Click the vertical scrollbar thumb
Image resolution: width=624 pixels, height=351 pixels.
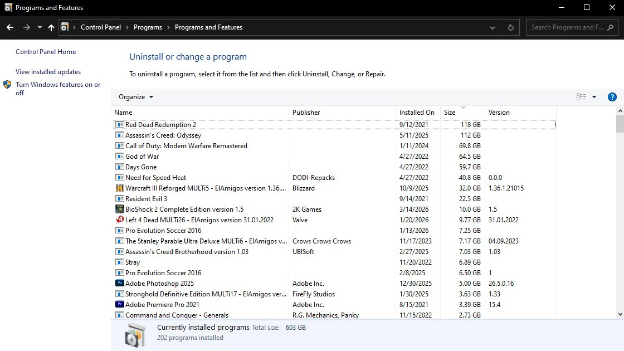point(620,124)
